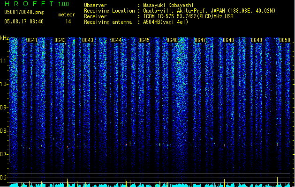
Task: Click the 'Receiving antenna' label
Action: 108,22
